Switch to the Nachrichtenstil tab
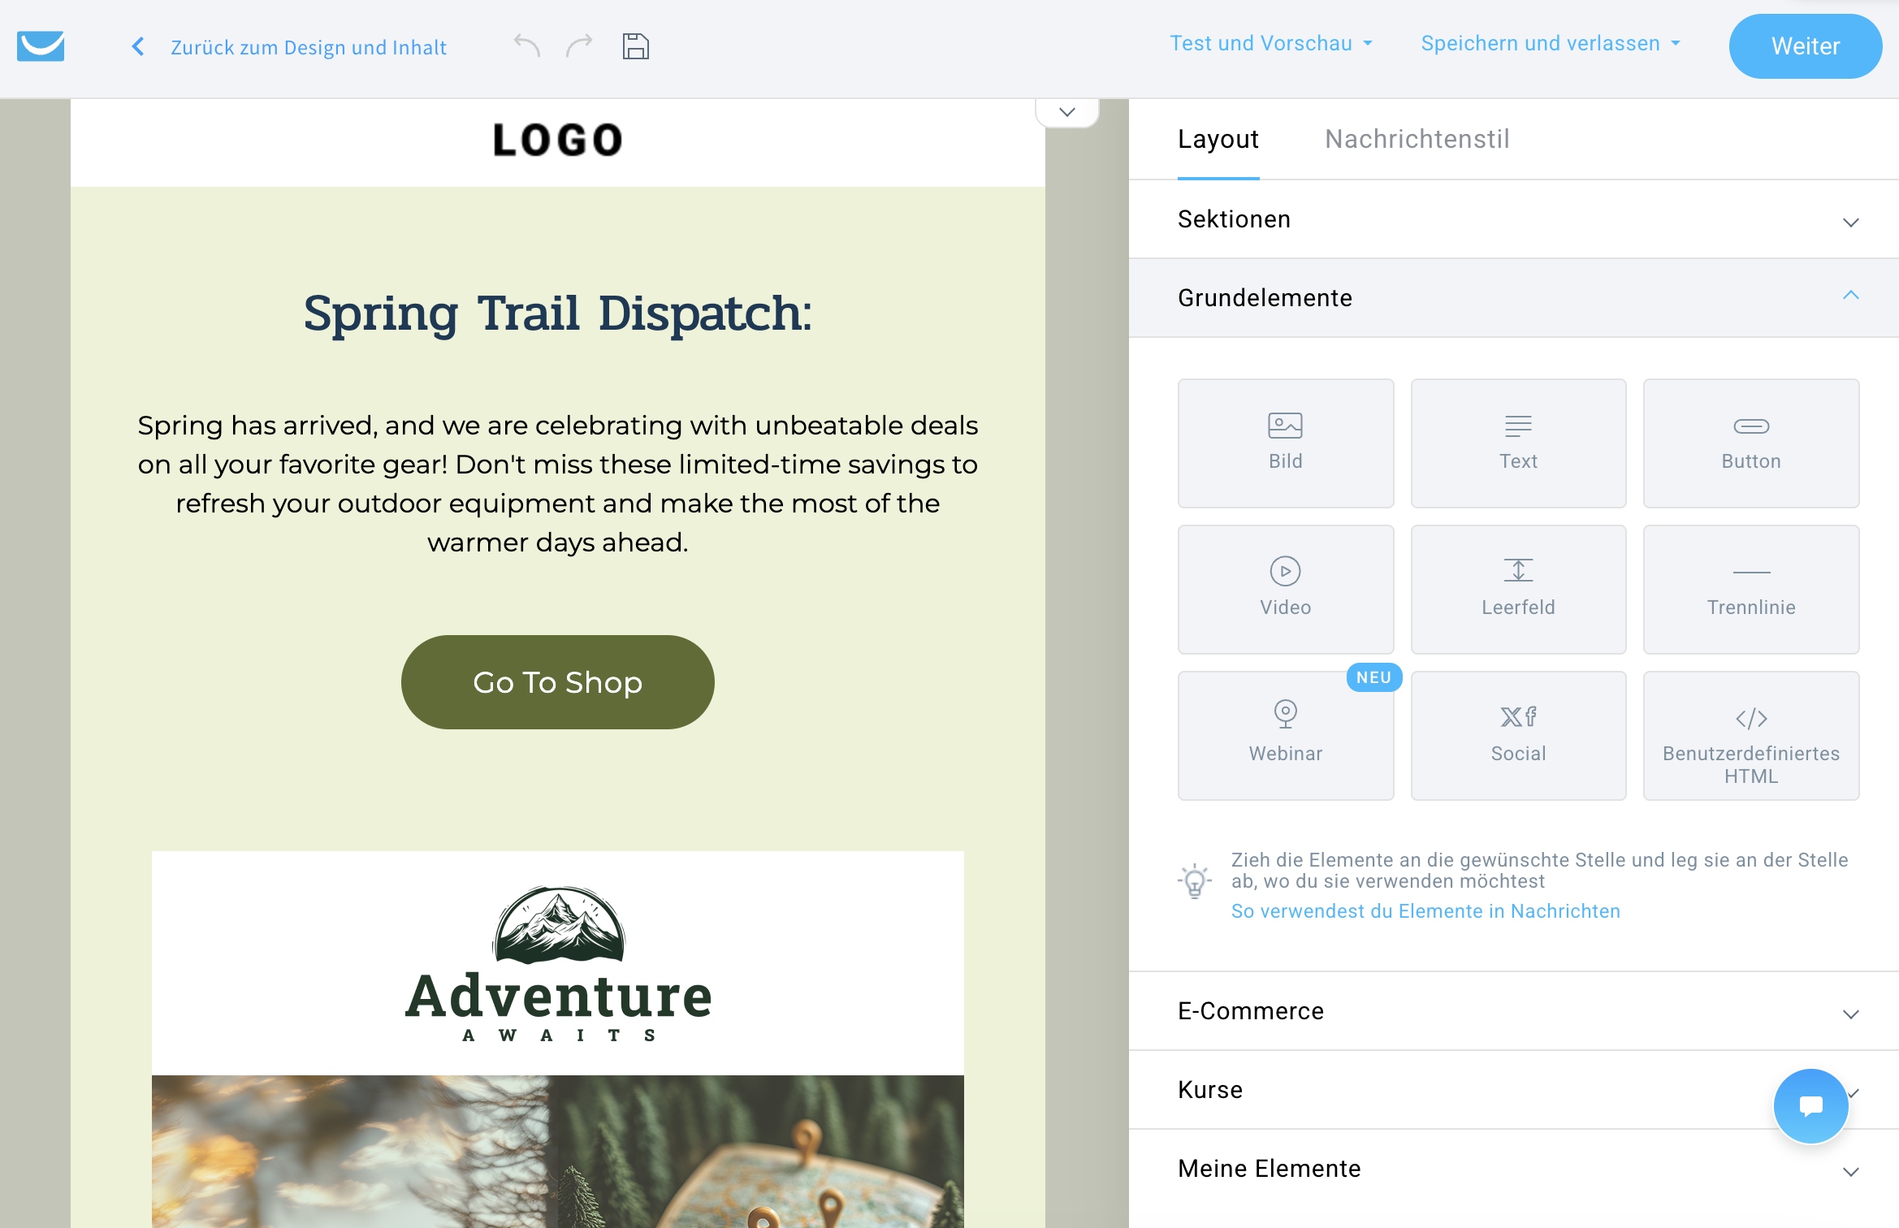Image resolution: width=1899 pixels, height=1228 pixels. pyautogui.click(x=1417, y=139)
